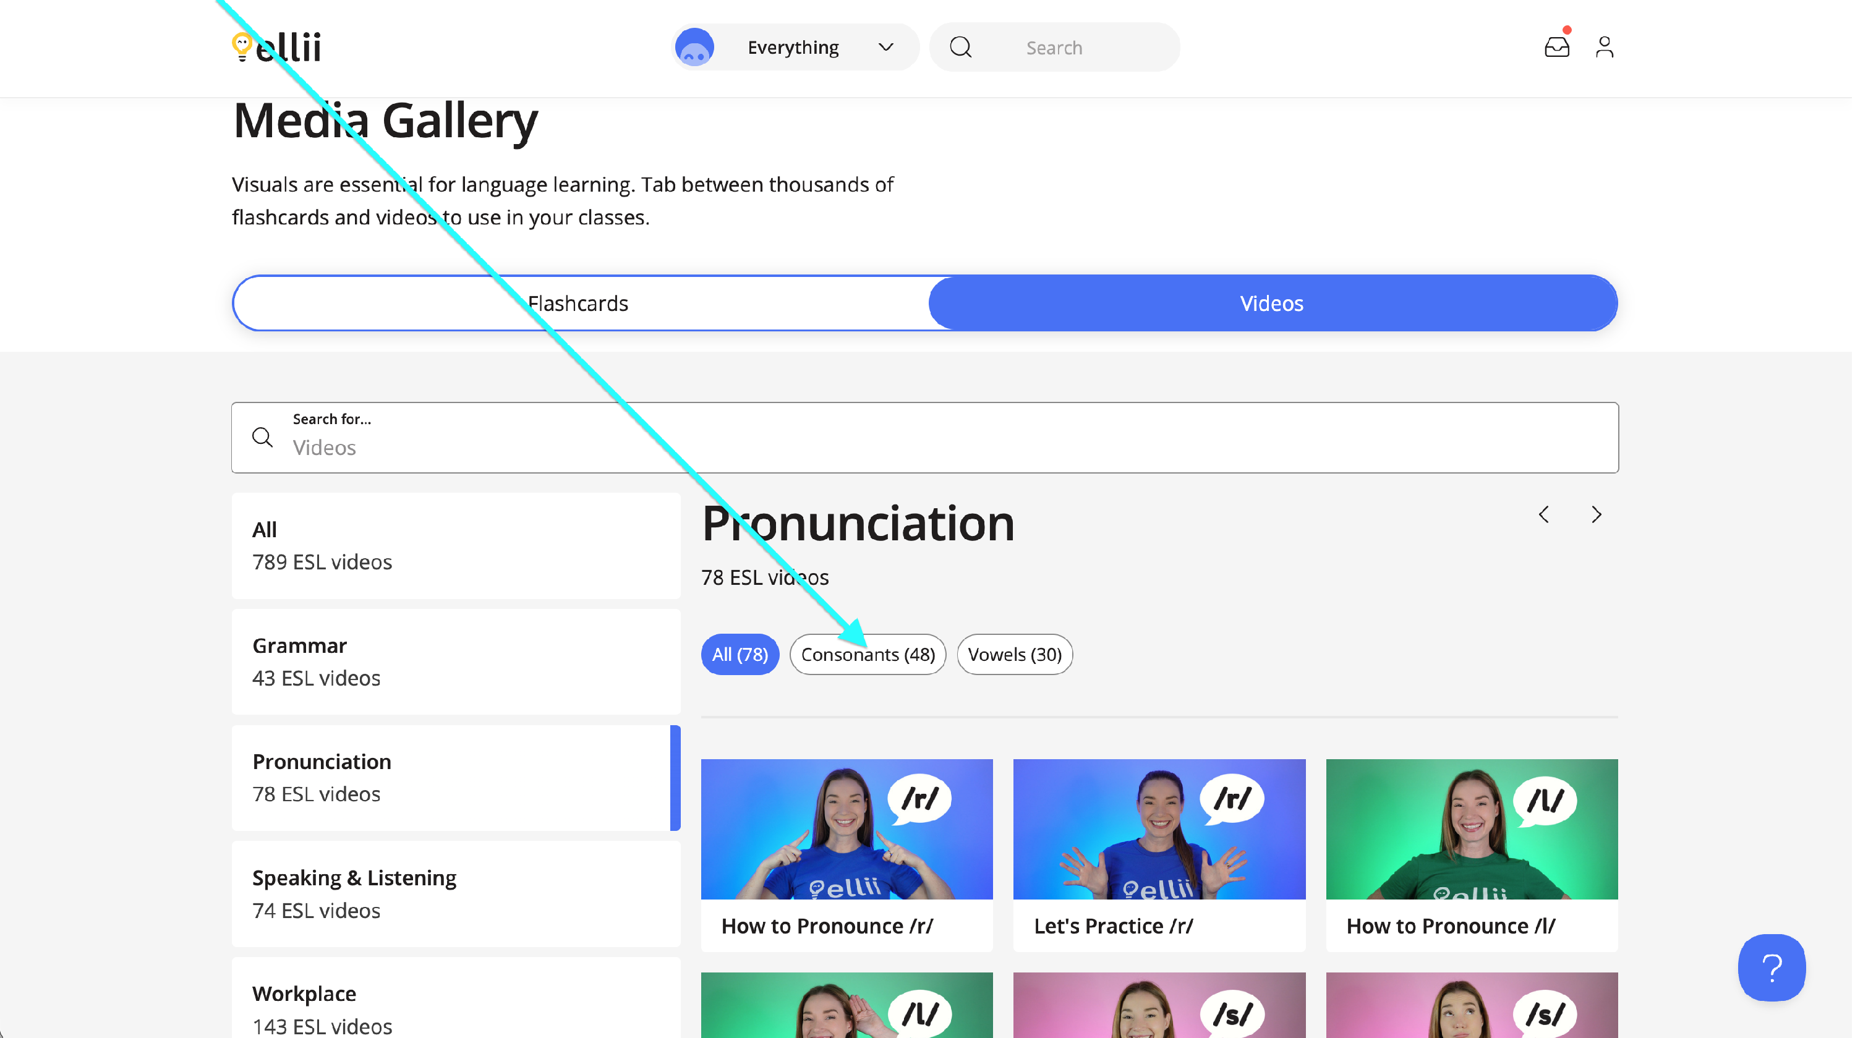Go to the previous category arrow

[1544, 515]
